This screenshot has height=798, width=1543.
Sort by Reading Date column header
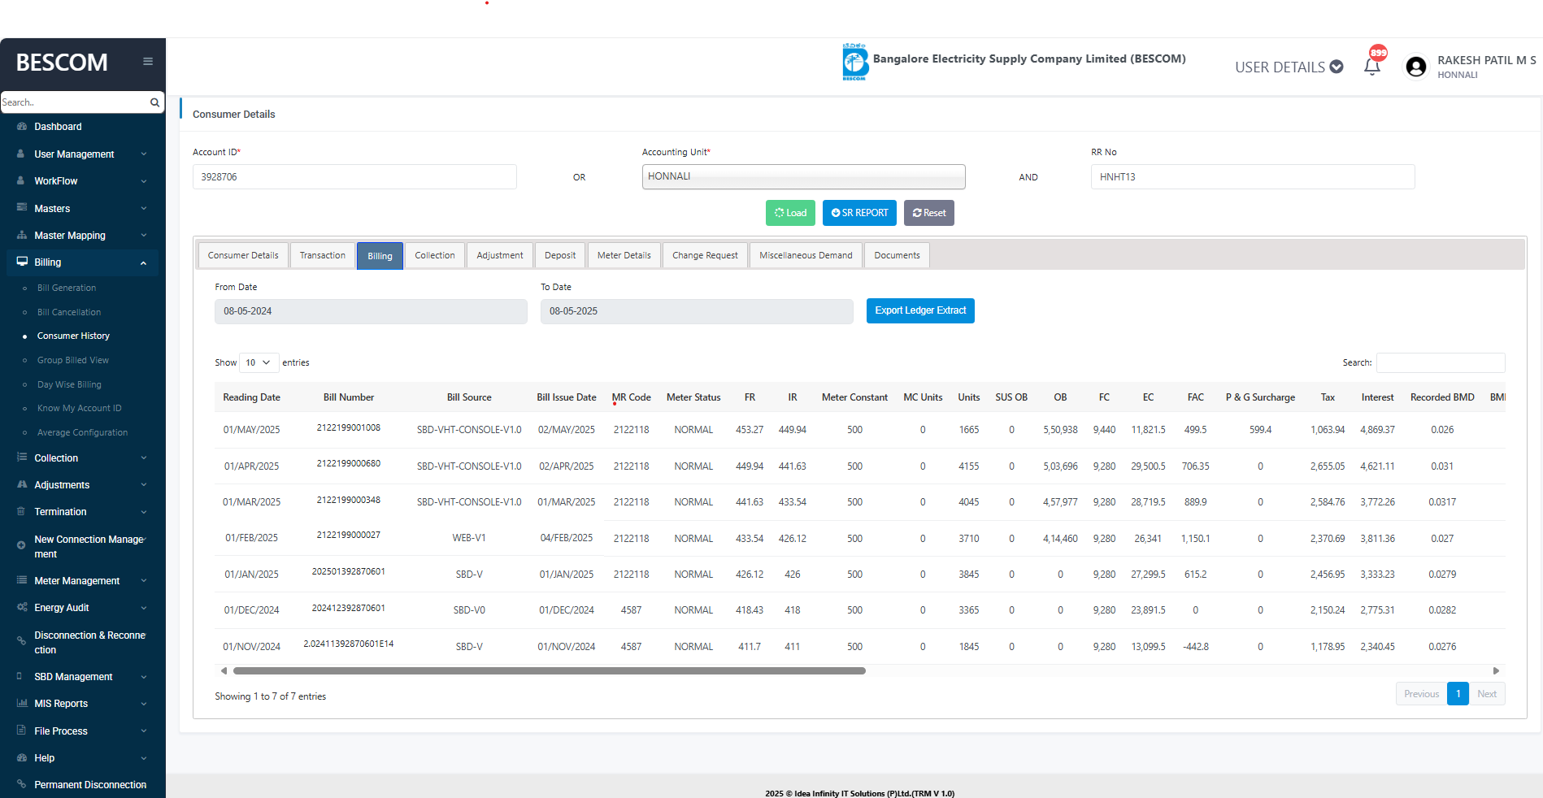click(251, 397)
